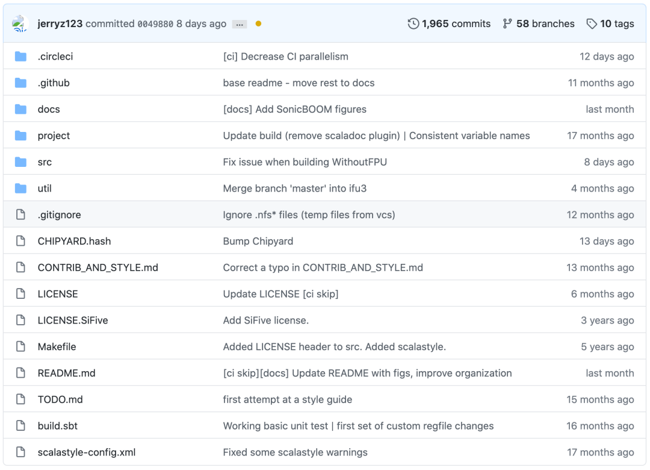Open the util folder
The image size is (650, 470).
(45, 189)
